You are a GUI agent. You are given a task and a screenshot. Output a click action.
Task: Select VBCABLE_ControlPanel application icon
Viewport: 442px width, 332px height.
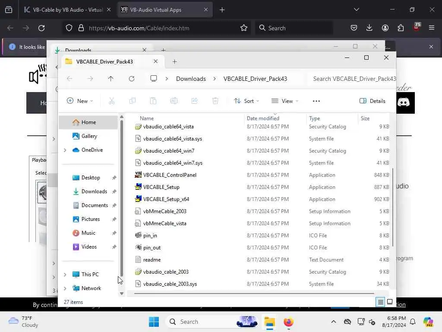click(138, 175)
